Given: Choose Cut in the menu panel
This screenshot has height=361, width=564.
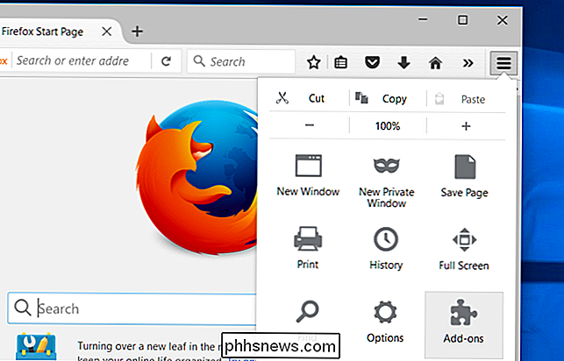Looking at the screenshot, I should [310, 98].
